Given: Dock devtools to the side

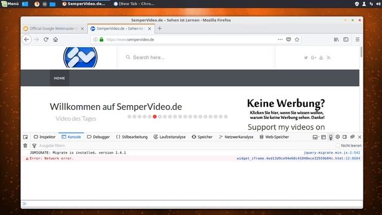Looking at the screenshot, I should tap(345, 137).
